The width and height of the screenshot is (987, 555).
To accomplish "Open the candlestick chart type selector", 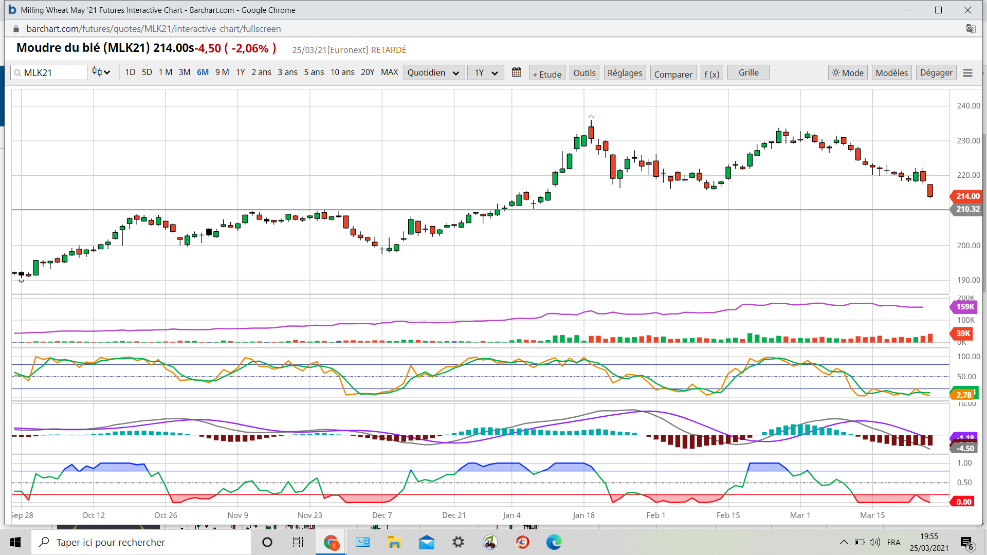I will pyautogui.click(x=101, y=72).
